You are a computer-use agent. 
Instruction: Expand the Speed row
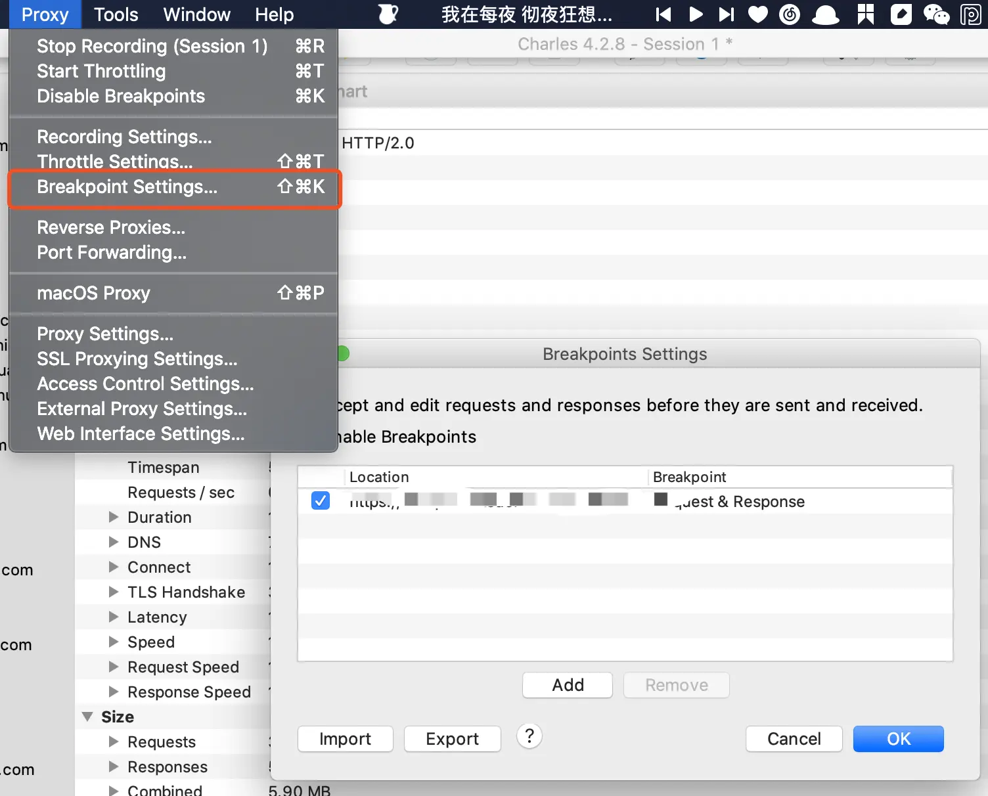114,642
